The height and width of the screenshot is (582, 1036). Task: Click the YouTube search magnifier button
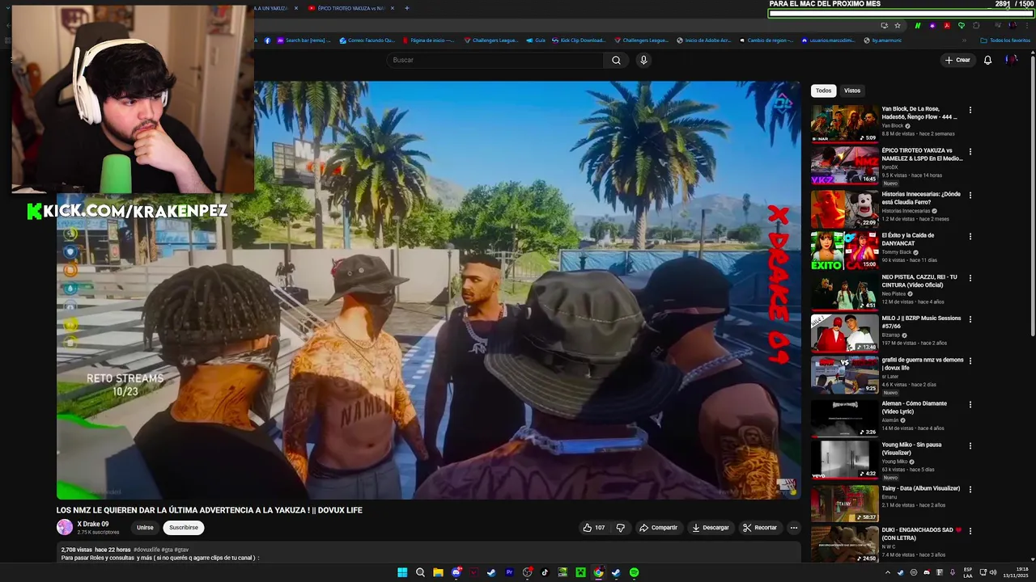[x=616, y=60]
